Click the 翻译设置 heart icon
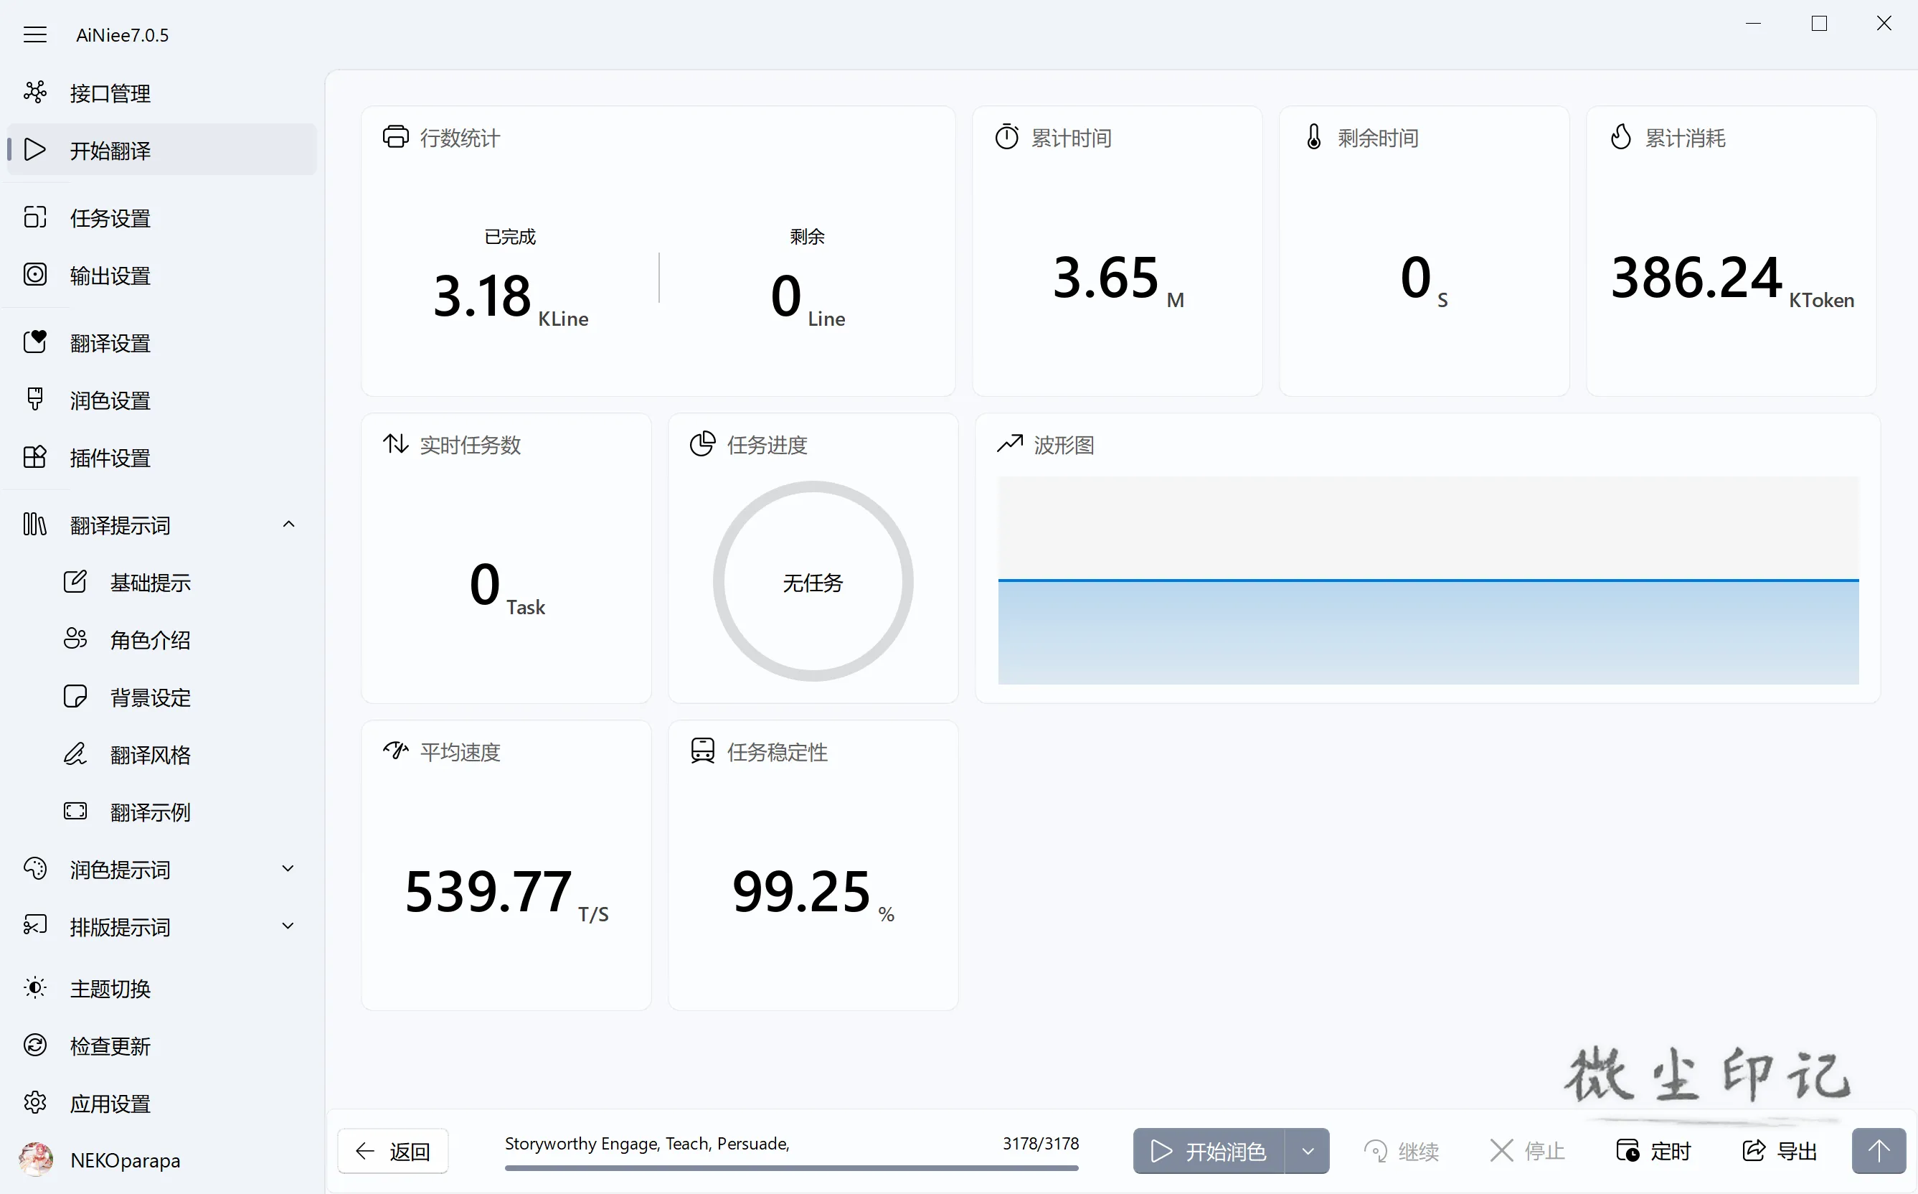 (x=34, y=341)
